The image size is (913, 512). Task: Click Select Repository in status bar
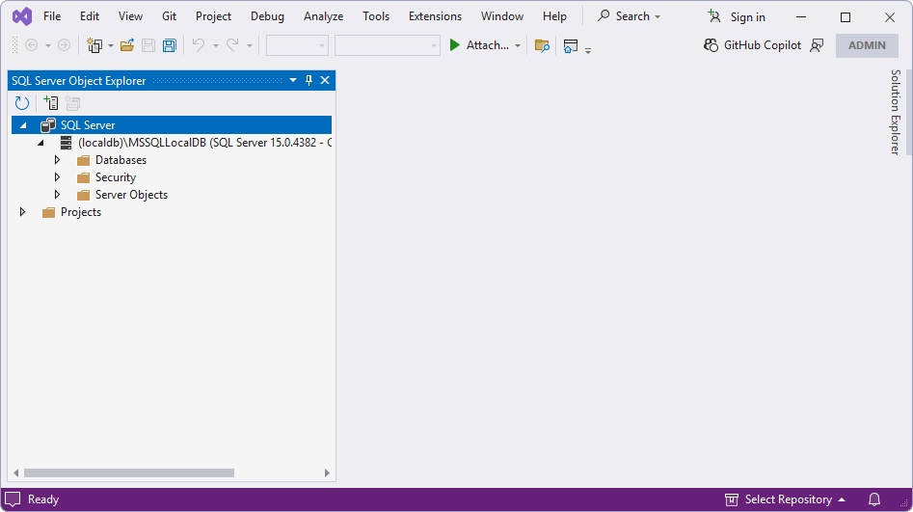coord(785,499)
